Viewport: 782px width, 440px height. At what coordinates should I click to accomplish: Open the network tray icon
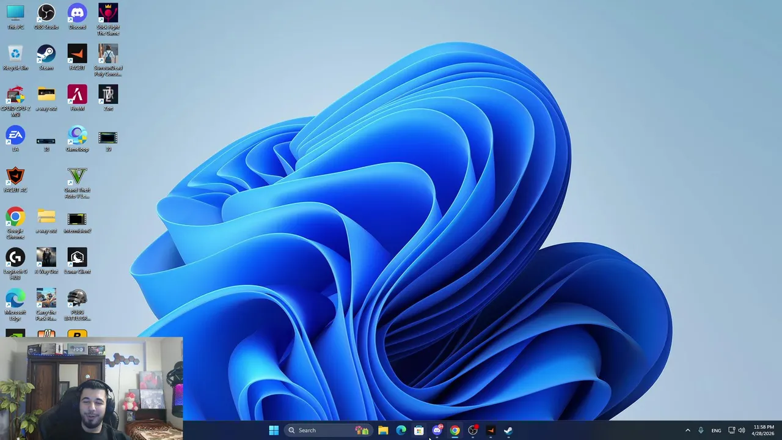731,430
